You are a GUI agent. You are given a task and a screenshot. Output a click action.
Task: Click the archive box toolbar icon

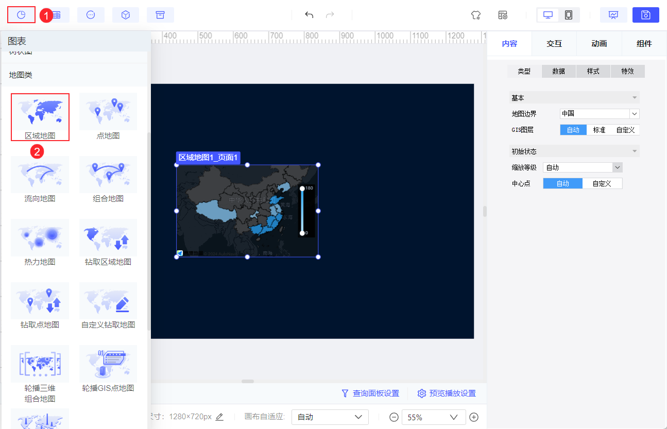point(160,15)
